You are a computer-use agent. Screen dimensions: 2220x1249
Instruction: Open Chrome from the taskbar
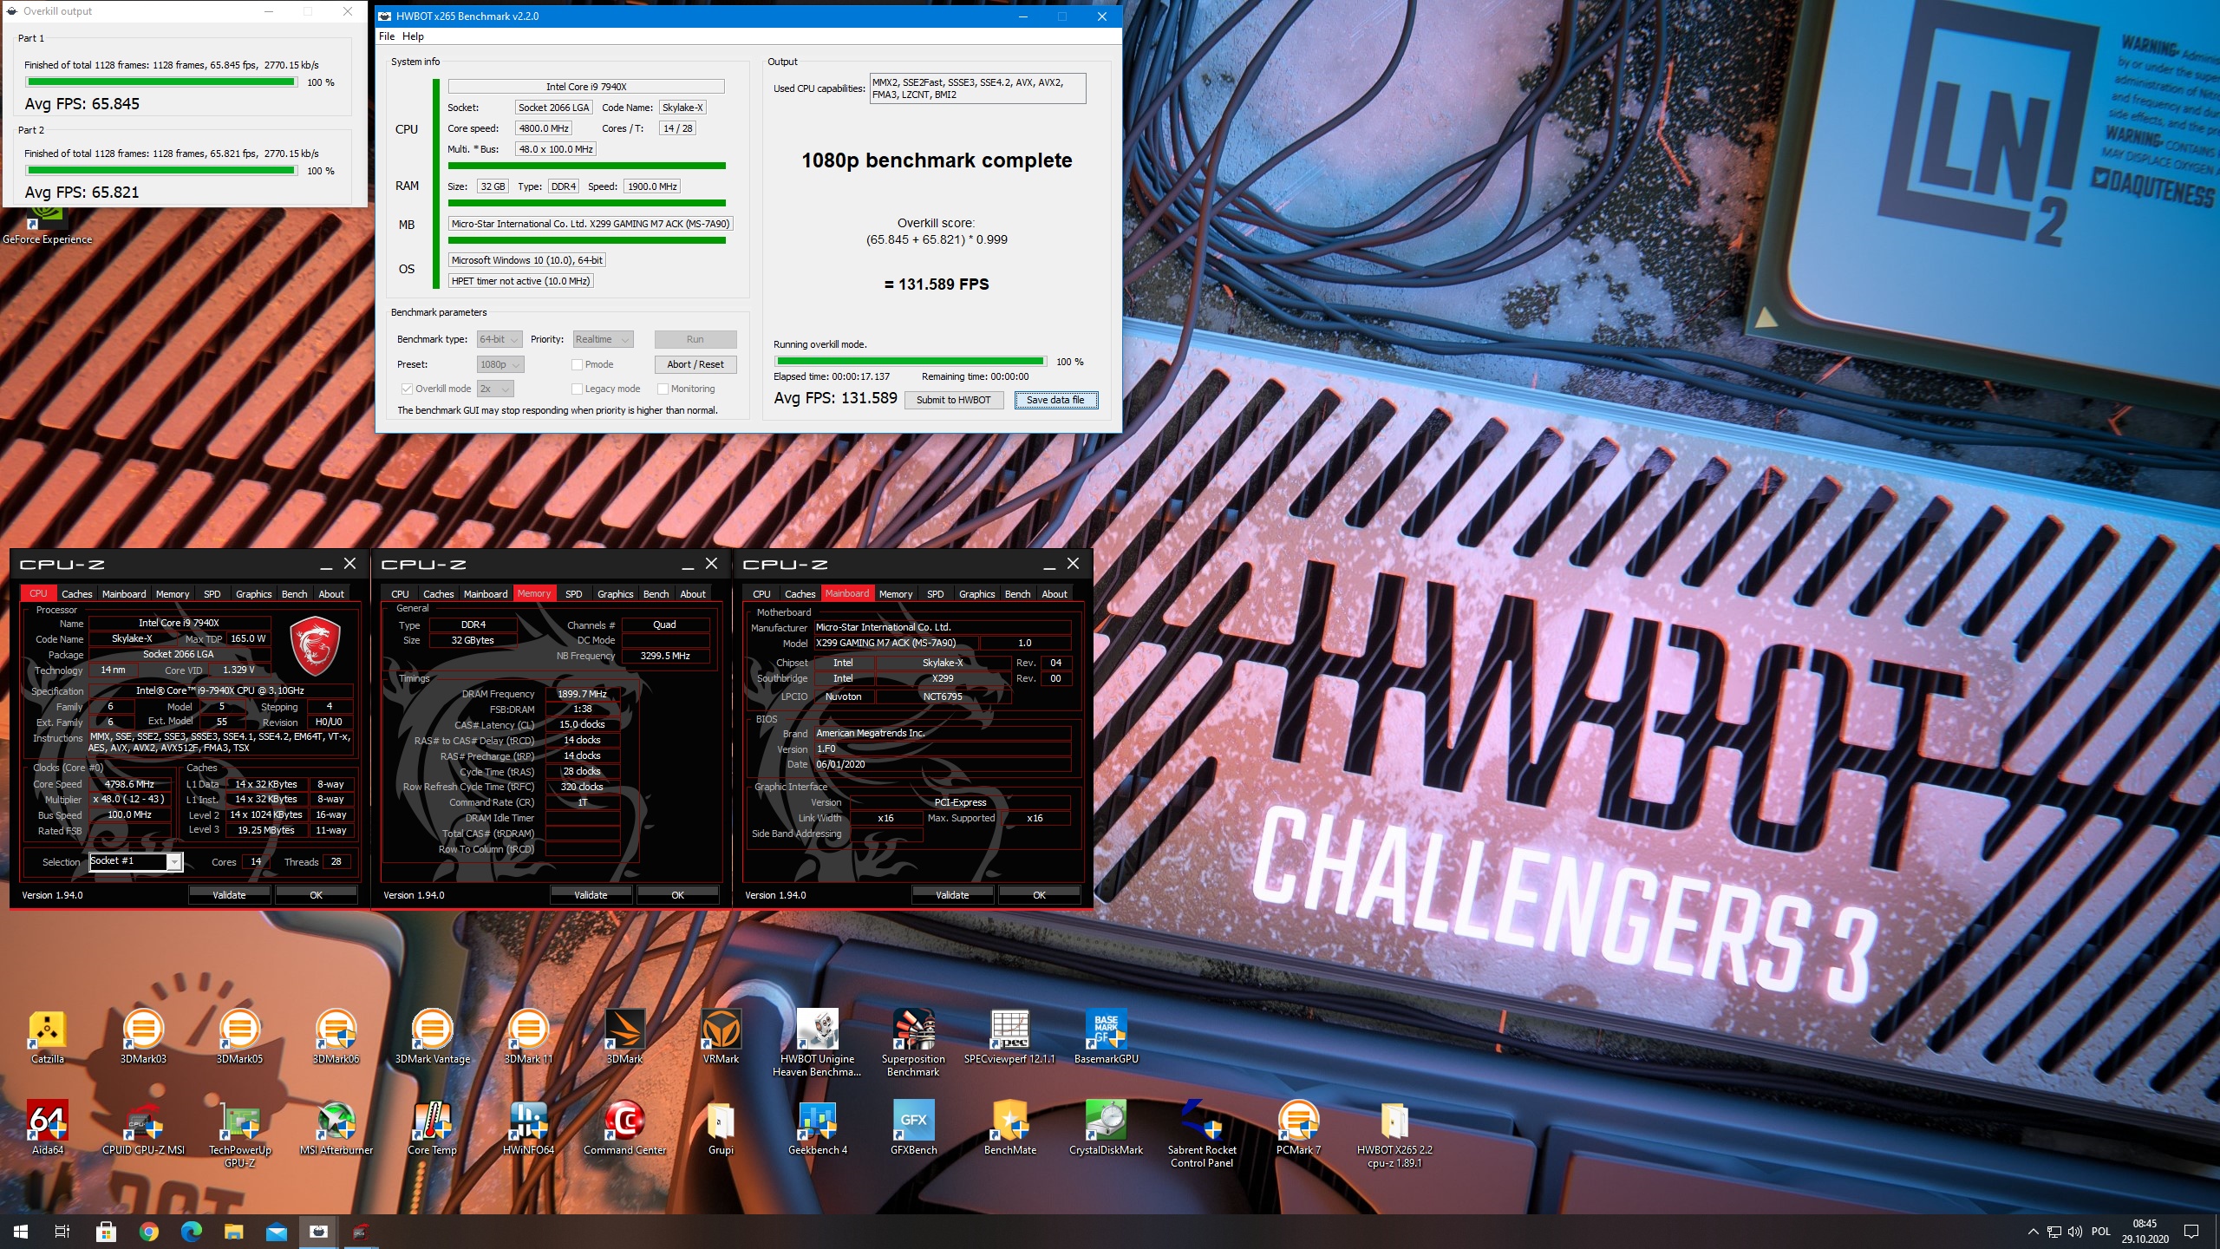click(148, 1232)
